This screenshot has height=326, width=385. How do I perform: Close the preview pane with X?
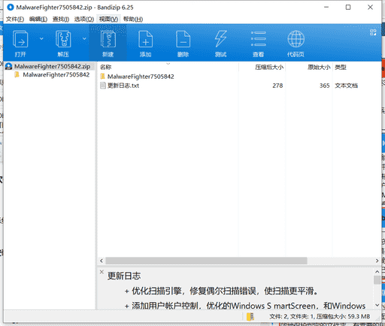pos(102,272)
